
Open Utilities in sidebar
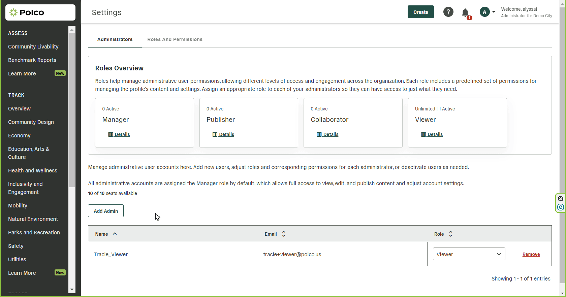(17, 259)
